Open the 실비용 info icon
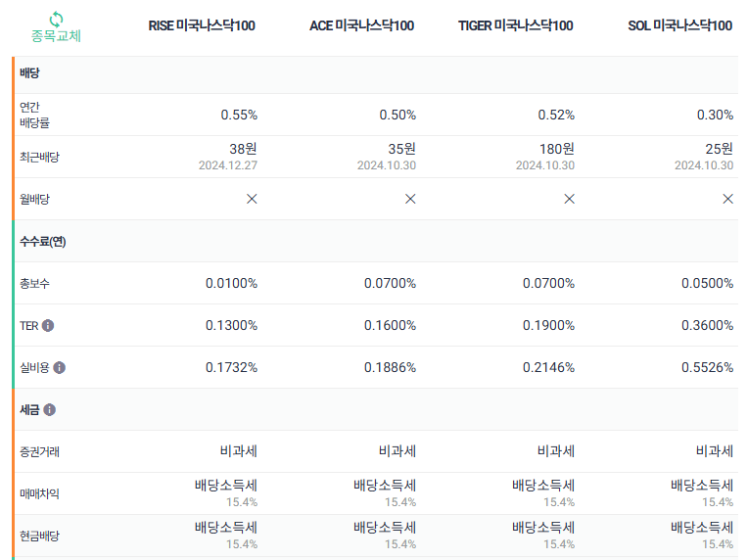 pos(59,368)
